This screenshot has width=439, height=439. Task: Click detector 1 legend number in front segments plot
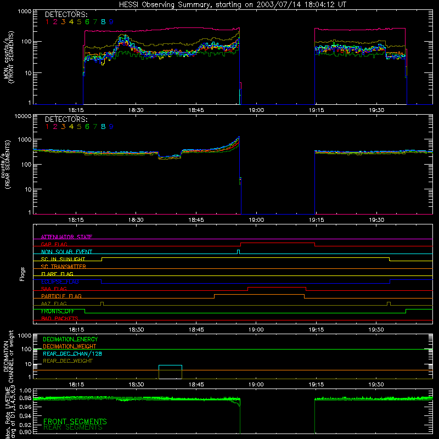(47, 22)
